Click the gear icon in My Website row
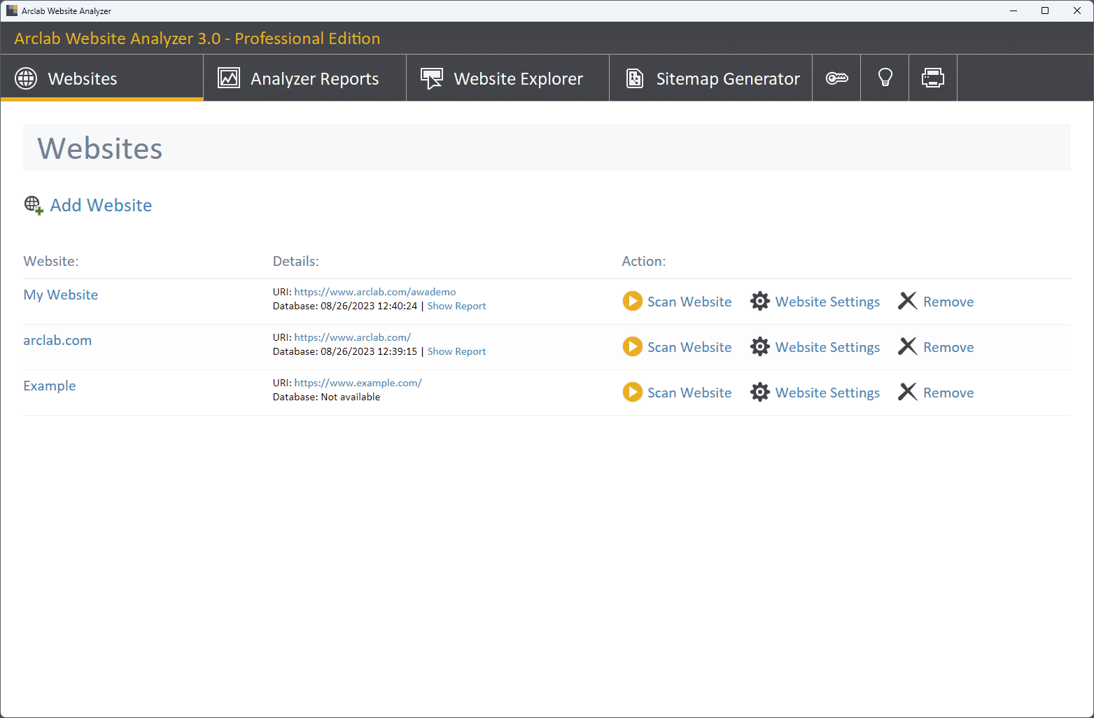 [760, 301]
